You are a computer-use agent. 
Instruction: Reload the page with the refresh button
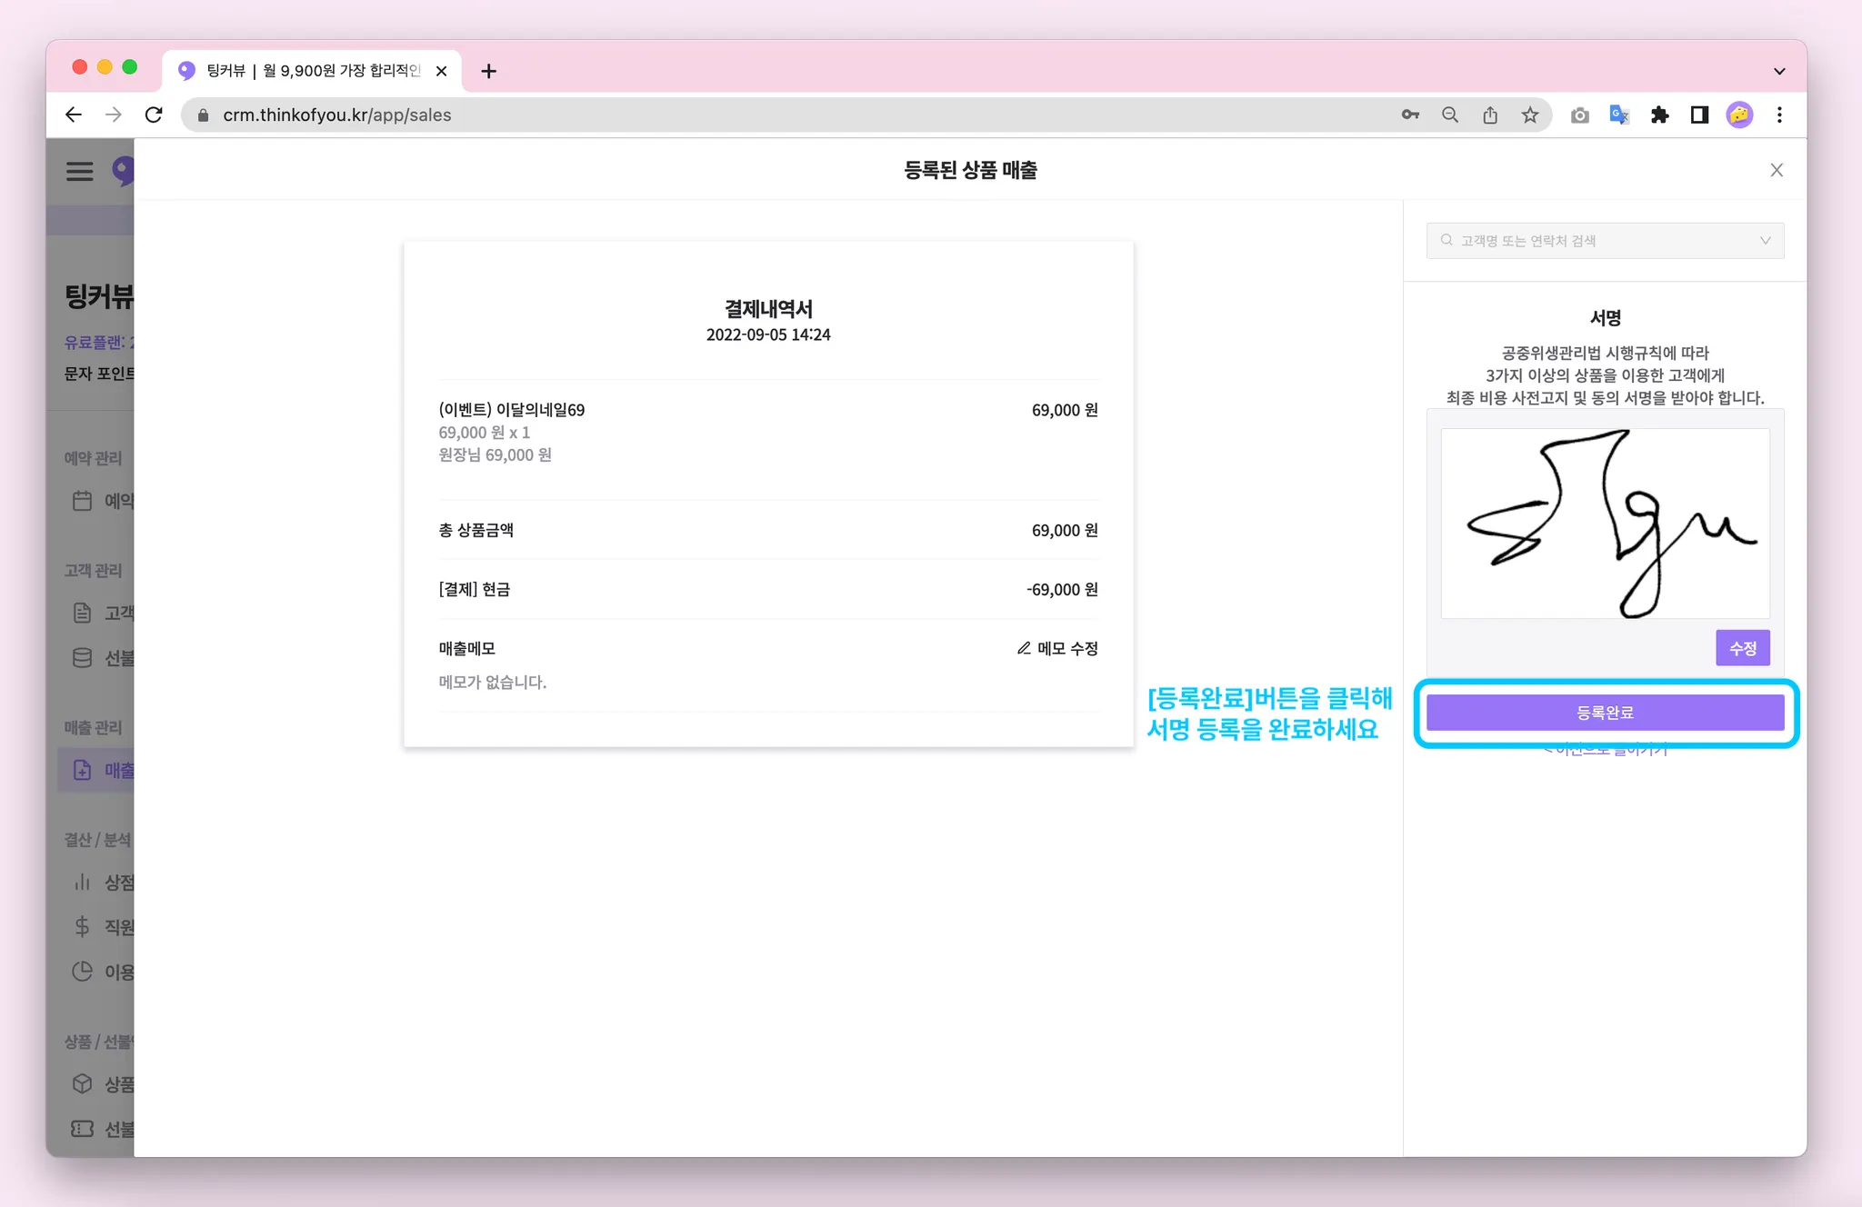click(154, 115)
